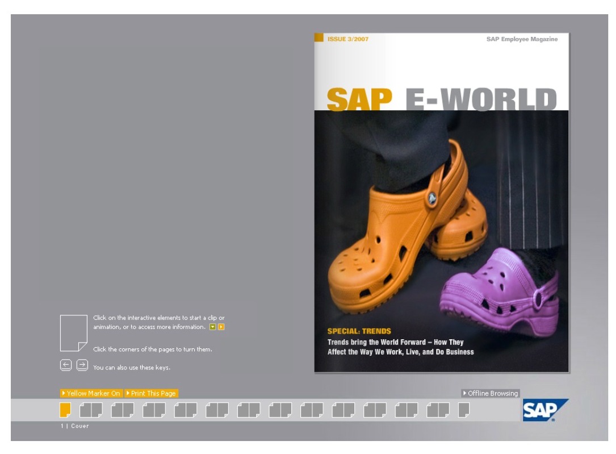This screenshot has height=454, width=616.
Task: Click the SAP logo in the navigation bar
Action: pyautogui.click(x=544, y=410)
